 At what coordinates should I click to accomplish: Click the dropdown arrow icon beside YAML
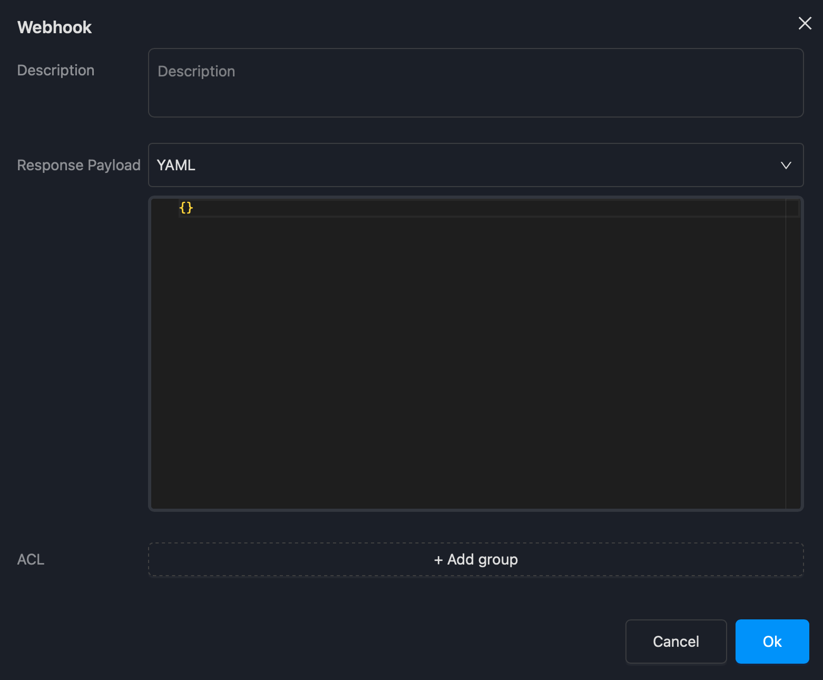[x=786, y=165]
